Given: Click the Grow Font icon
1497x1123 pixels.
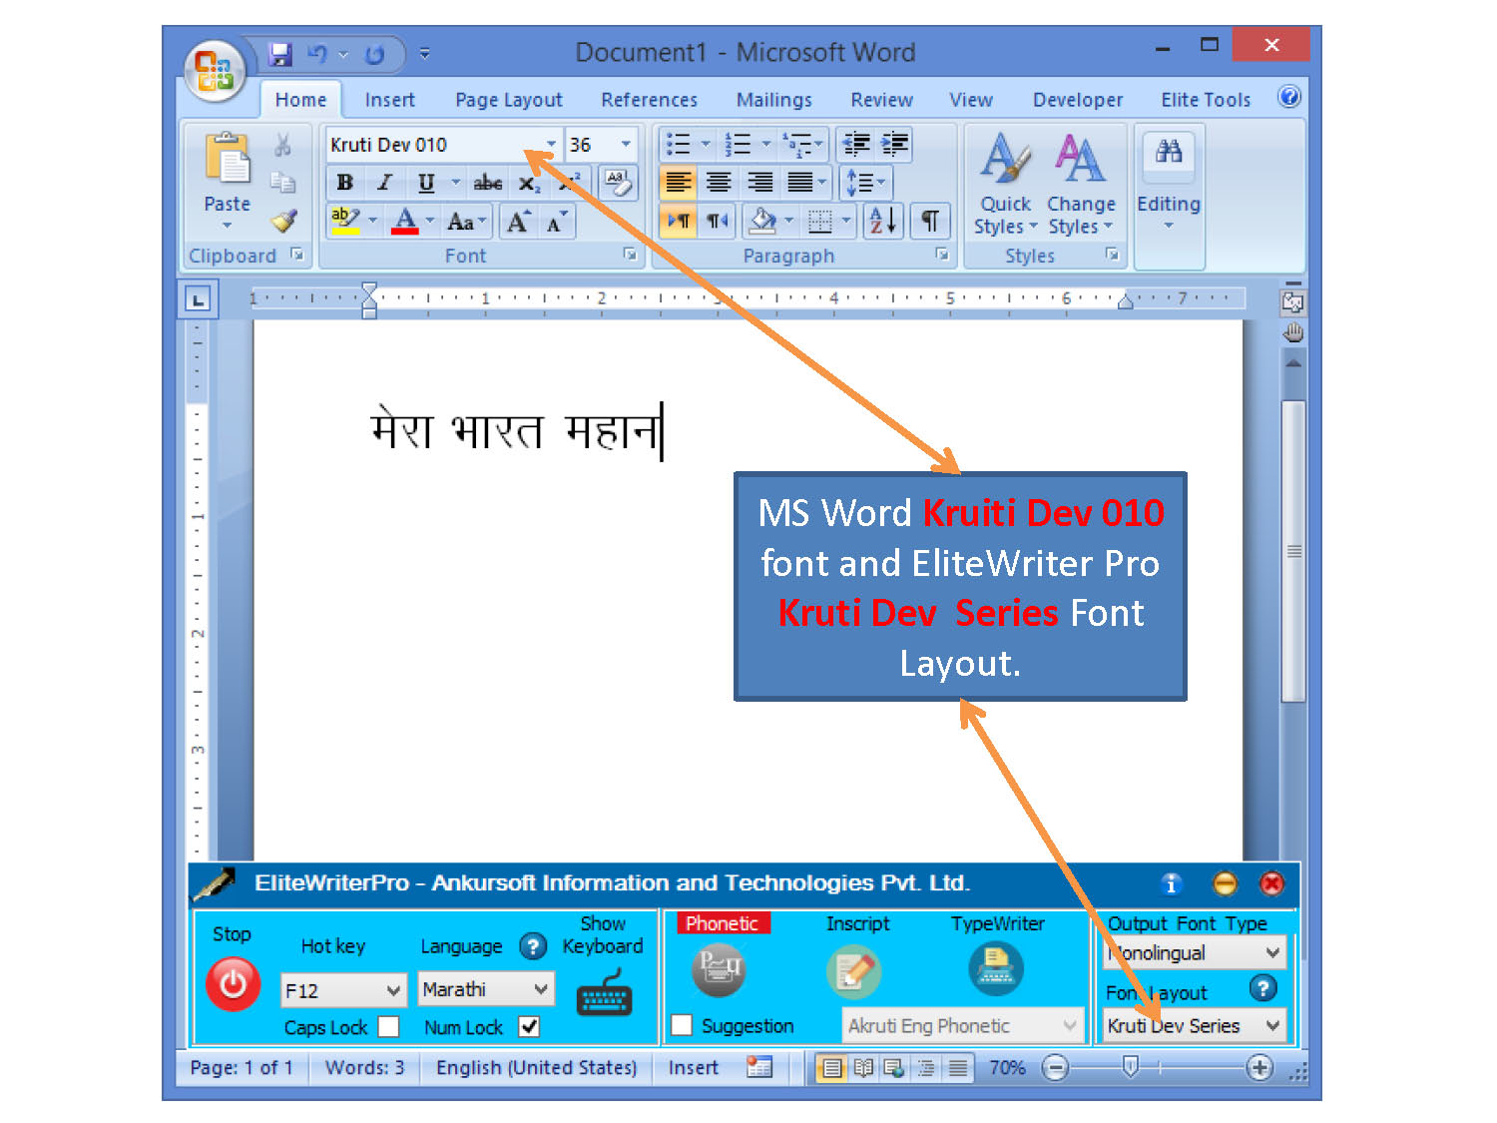Looking at the screenshot, I should click(x=517, y=221).
